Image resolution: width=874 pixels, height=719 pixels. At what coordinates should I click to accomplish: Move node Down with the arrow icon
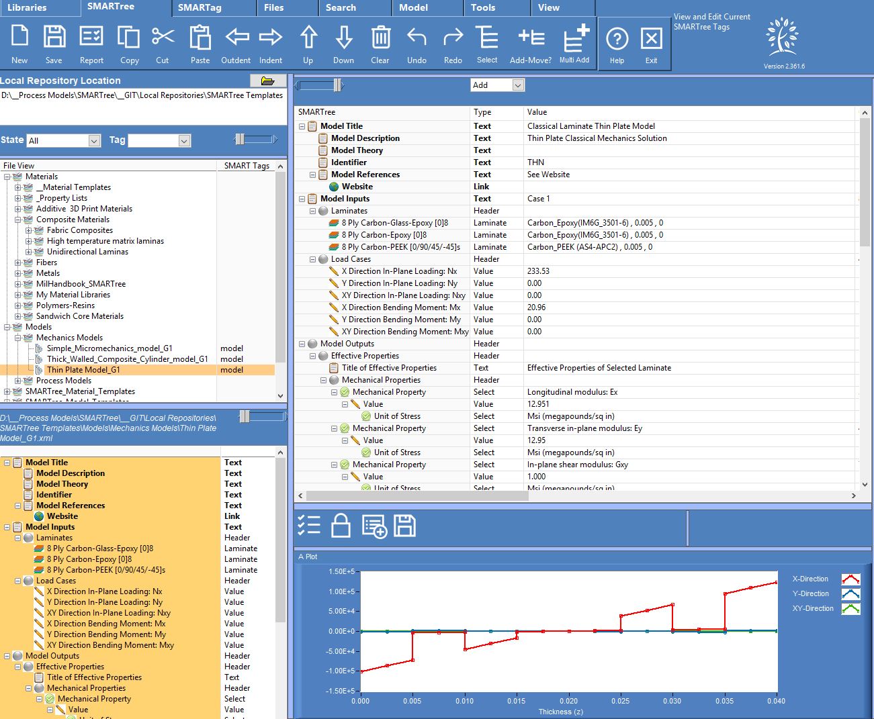click(344, 37)
